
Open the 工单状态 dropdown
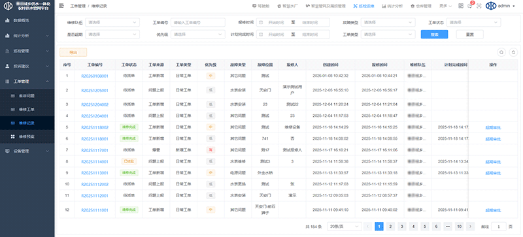tap(473, 22)
